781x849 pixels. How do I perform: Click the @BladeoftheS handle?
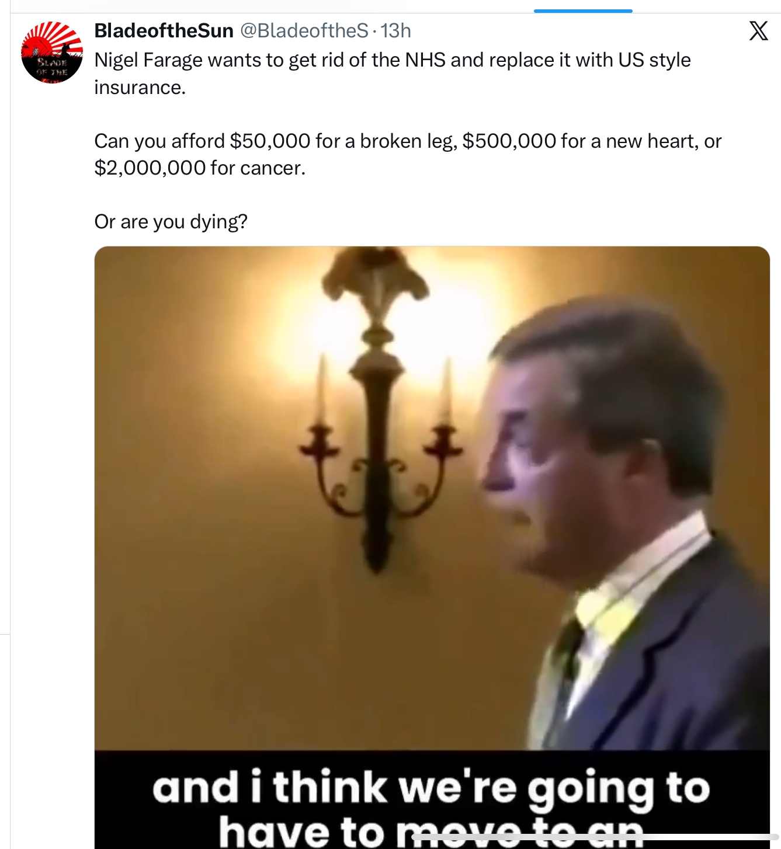(304, 31)
